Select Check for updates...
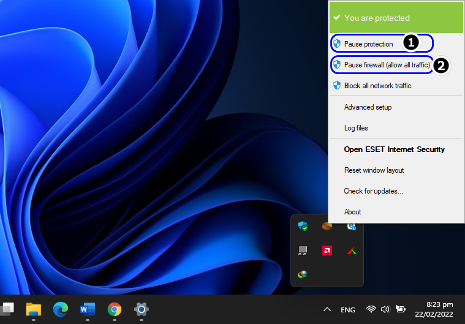The height and width of the screenshot is (324, 465). 396,191
